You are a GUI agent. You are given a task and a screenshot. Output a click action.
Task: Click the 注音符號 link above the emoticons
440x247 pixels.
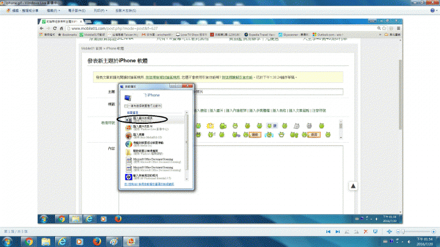coord(319,110)
